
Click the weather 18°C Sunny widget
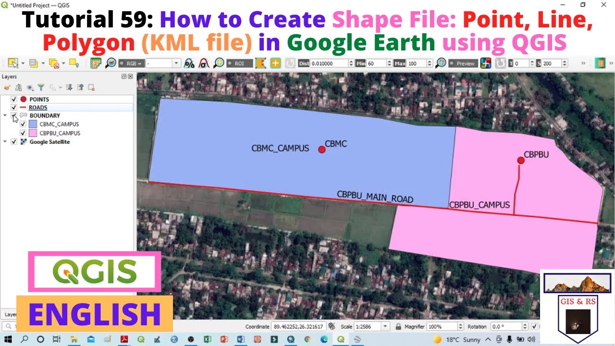point(456,339)
